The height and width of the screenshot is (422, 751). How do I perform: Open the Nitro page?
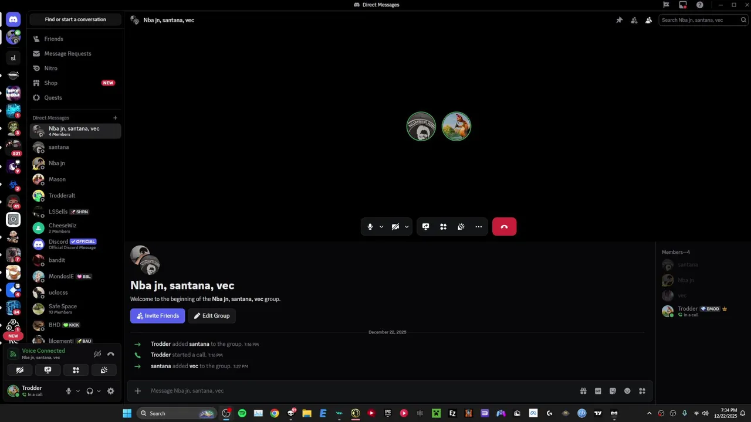pos(76,68)
